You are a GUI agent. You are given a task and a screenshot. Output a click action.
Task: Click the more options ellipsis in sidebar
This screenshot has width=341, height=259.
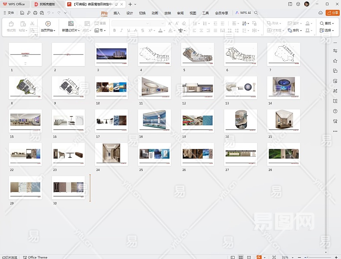(x=335, y=131)
